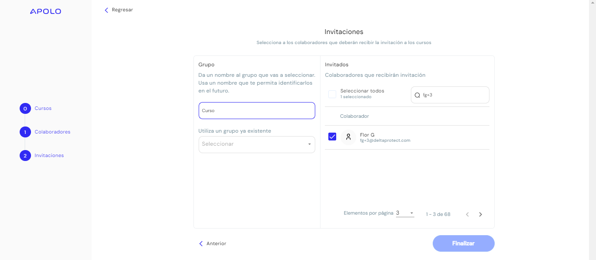This screenshot has height=260, width=596.
Task: Click the Finalizar button
Action: [x=463, y=243]
